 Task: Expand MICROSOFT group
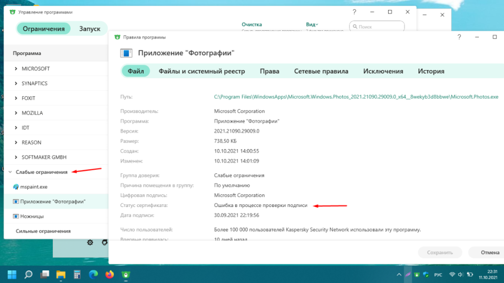(x=16, y=68)
